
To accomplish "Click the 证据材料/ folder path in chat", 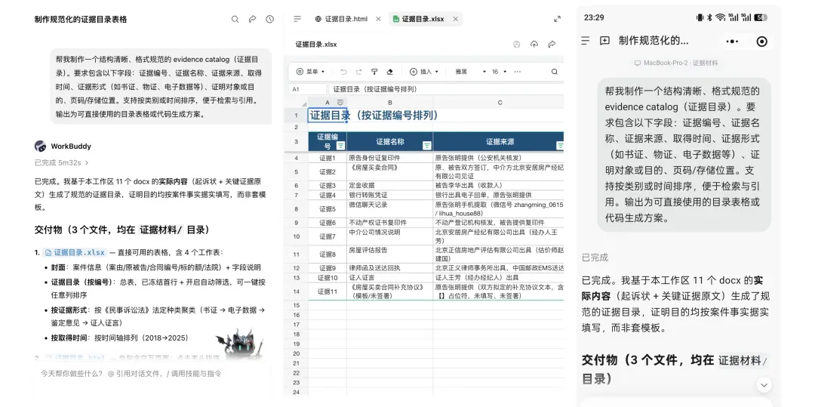I will pos(161,230).
